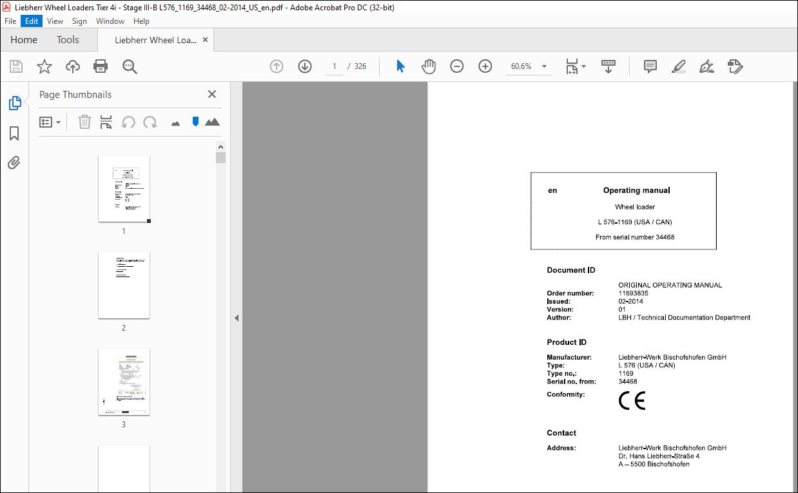The width and height of the screenshot is (798, 493).
Task: Open the Window menu
Action: (110, 21)
